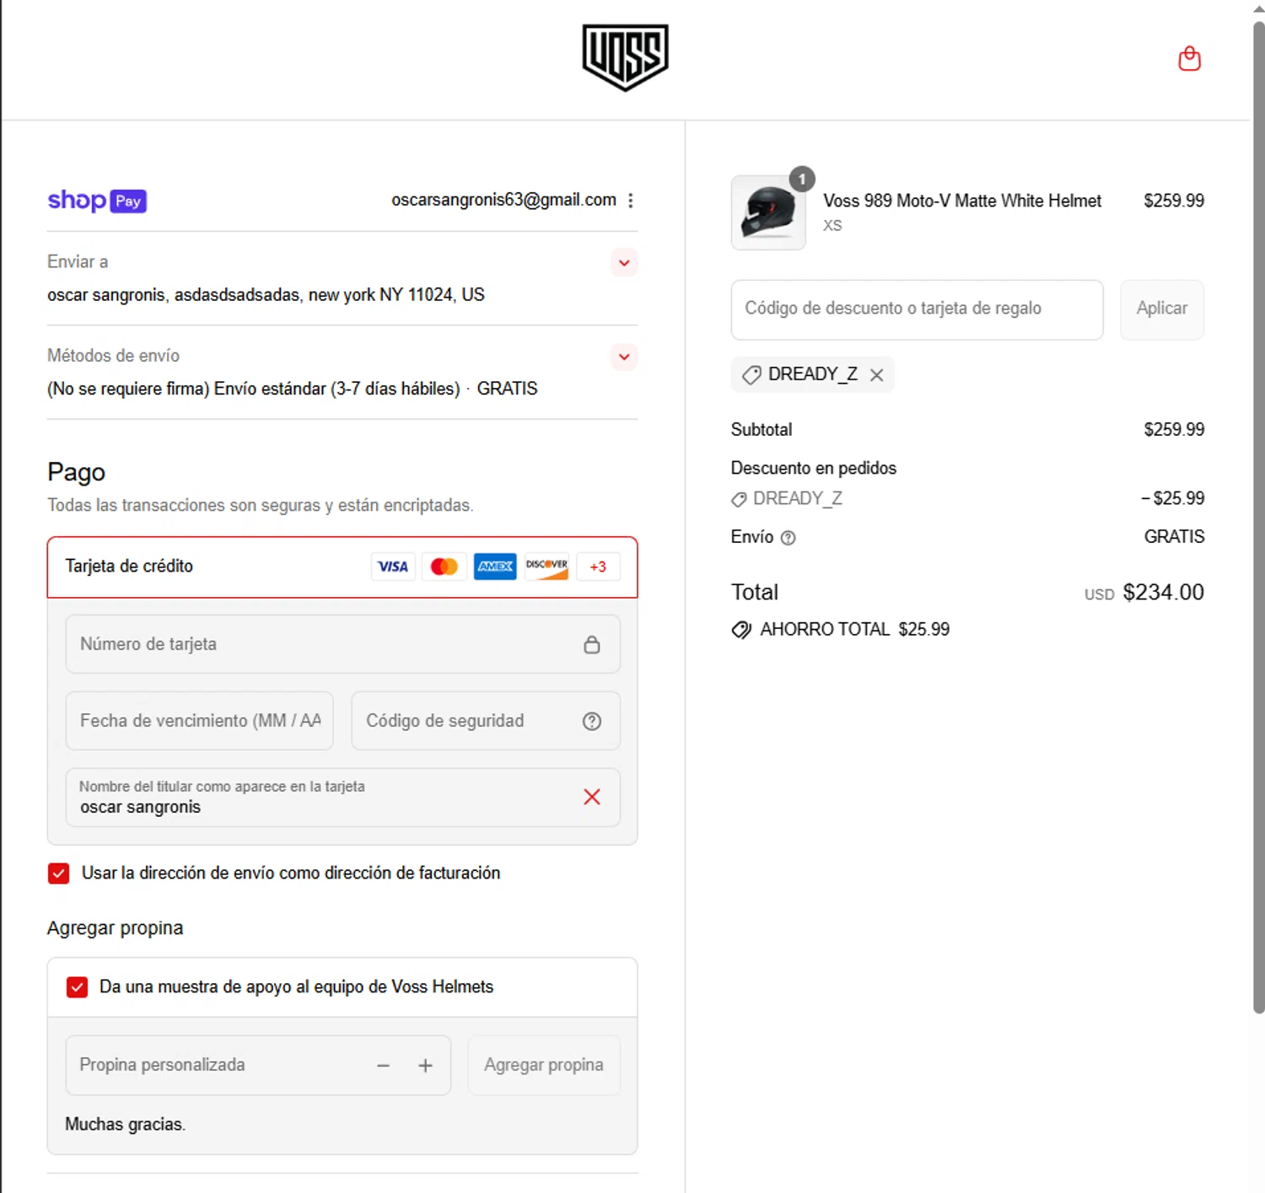
Task: Click the Voss 989 Moto-V Matte White Helmet title
Action: (962, 201)
